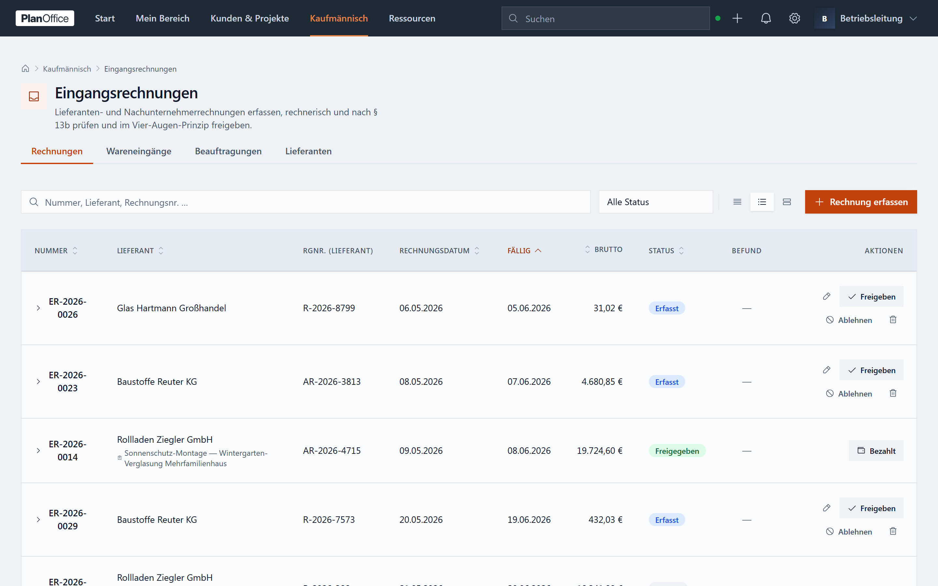Edit invoice ER-2026-0026 with pencil icon
Screen dimensions: 938x586
pos(826,297)
